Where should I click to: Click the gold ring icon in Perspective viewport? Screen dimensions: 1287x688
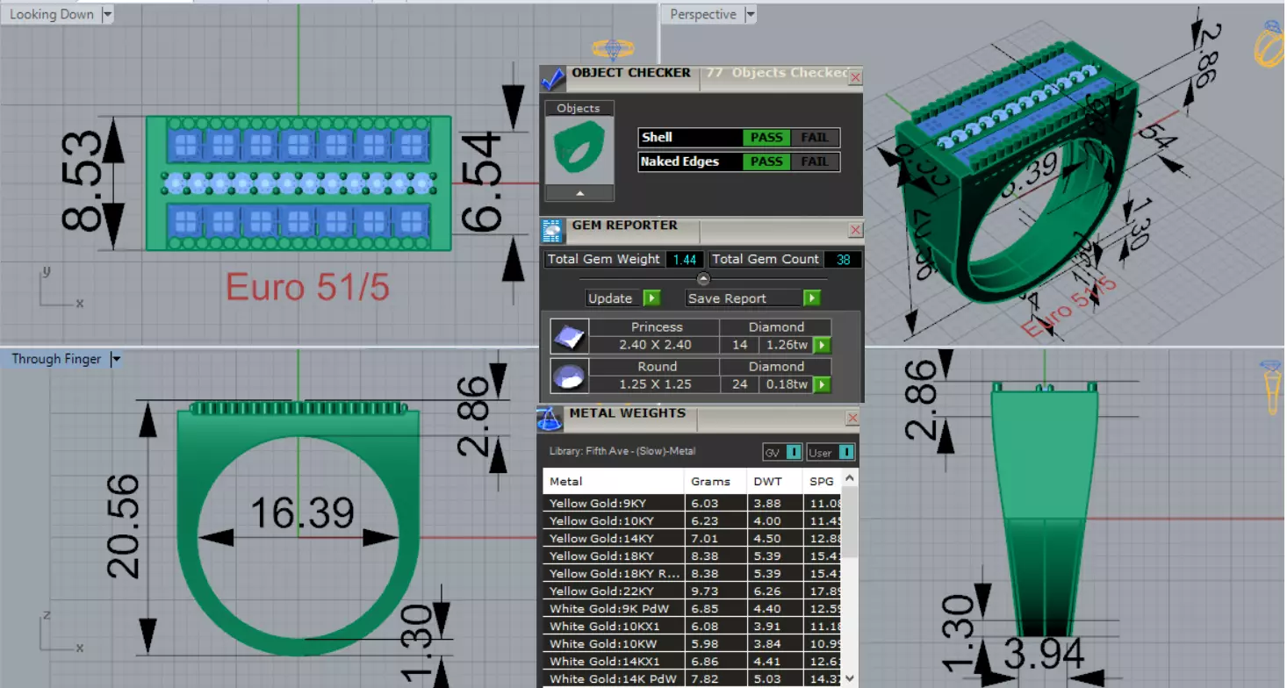pyautogui.click(x=1269, y=45)
